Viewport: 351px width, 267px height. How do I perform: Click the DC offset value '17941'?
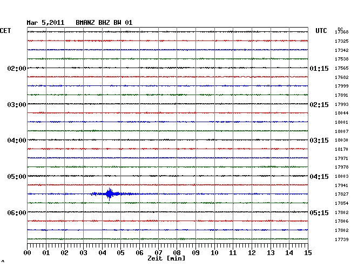[x=342, y=186]
